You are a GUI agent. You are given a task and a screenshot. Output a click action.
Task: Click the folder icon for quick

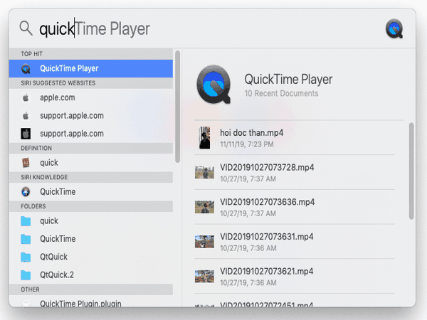click(26, 221)
